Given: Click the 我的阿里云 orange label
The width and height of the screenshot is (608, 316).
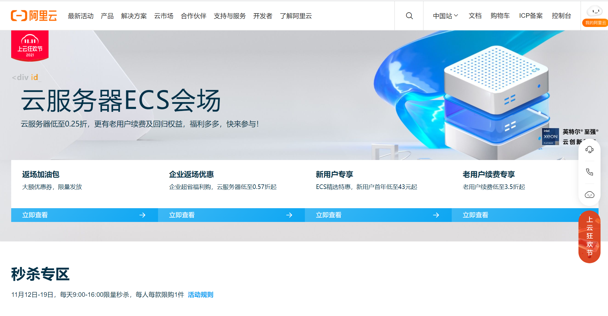Looking at the screenshot, I should pyautogui.click(x=595, y=23).
